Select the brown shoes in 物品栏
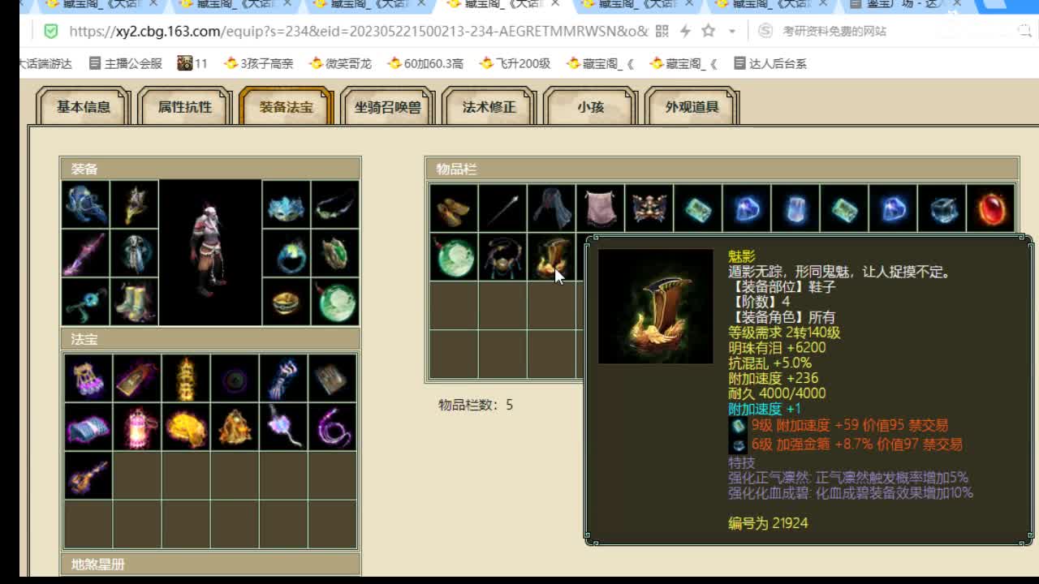 click(454, 208)
